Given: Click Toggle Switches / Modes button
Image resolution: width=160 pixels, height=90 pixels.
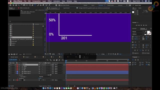Looking at the screenshot, I should pyautogui.click(x=45, y=86).
